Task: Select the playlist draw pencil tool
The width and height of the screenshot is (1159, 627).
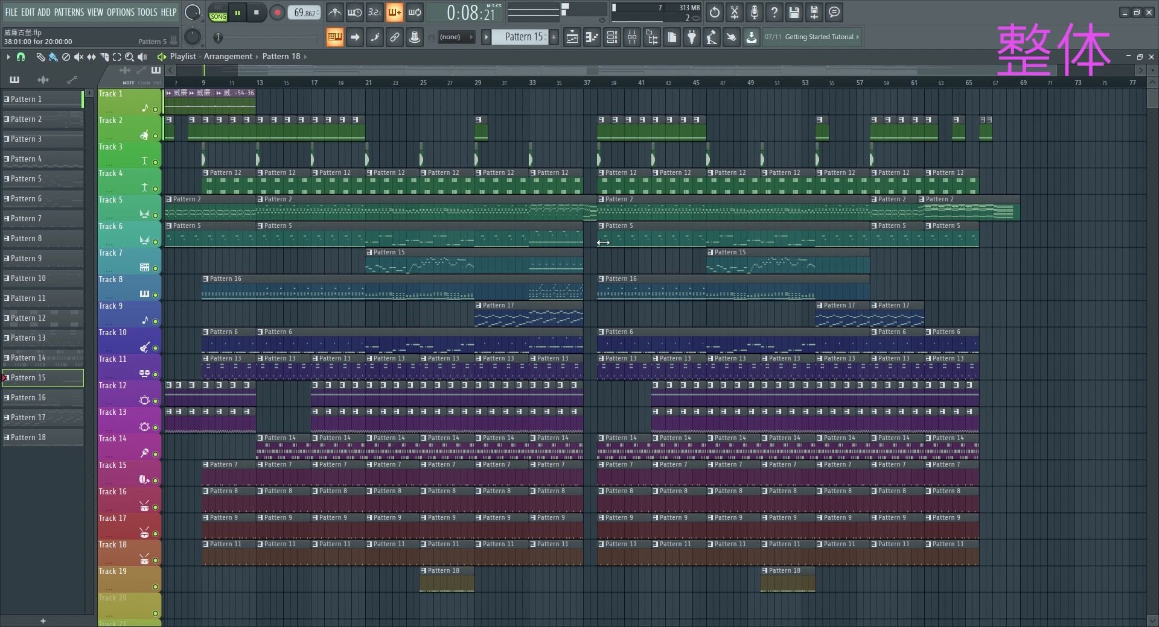Action: [40, 57]
